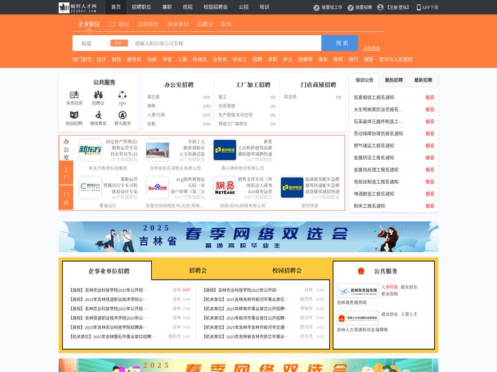Click the orange 更多 button in search box
Image resolution: width=497 pixels, height=372 pixels.
[119, 43]
